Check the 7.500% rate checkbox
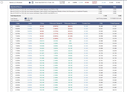 coord(11,46)
